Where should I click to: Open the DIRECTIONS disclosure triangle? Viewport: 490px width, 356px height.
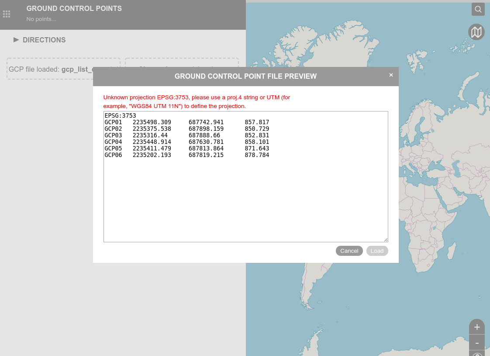pos(16,40)
